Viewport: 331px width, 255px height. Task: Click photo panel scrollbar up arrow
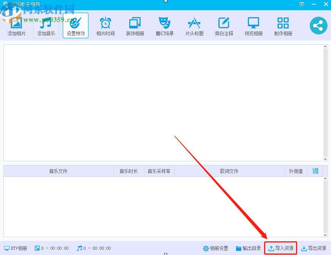325,46
